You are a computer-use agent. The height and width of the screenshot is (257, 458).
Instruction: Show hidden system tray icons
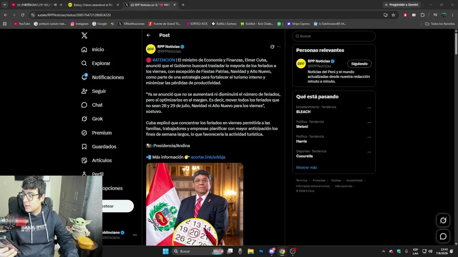(x=383, y=251)
